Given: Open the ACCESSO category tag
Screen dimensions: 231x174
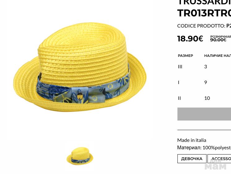Looking at the screenshot, I should click(x=219, y=159).
